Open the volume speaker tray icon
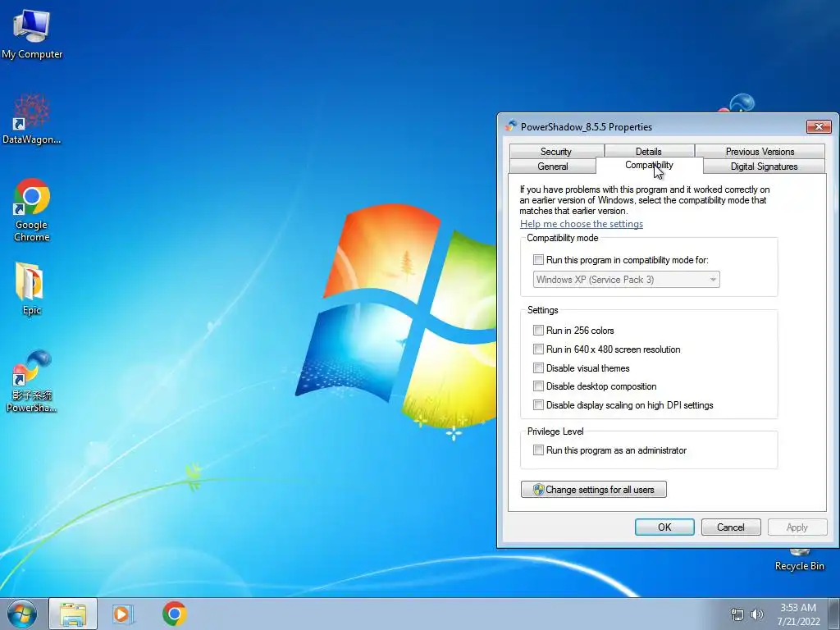840x630 pixels. [757, 614]
